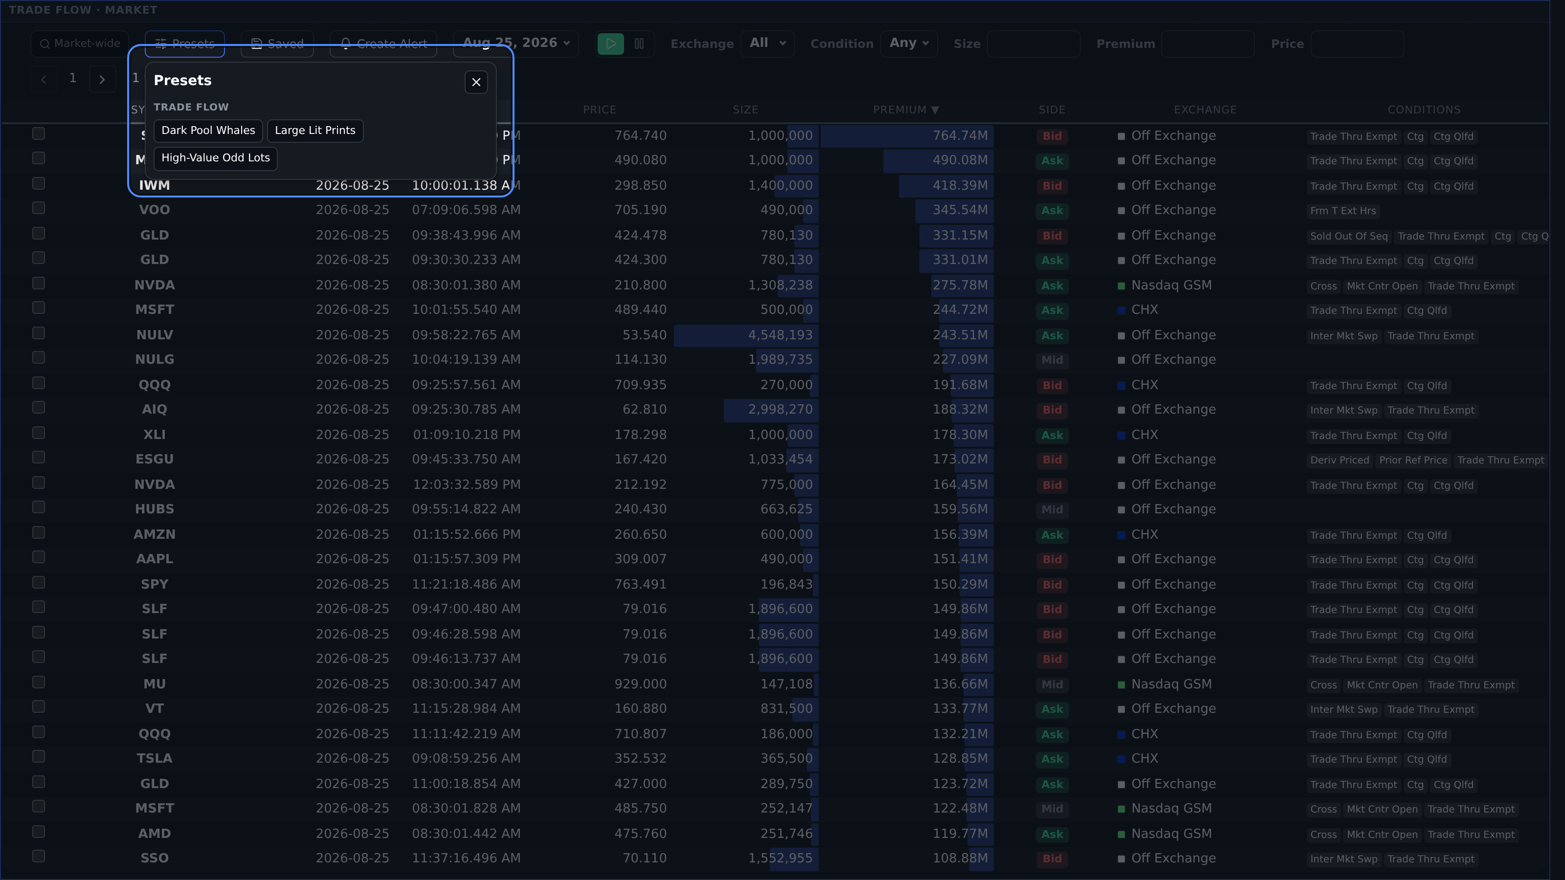Viewport: 1565px width, 880px height.
Task: Click the Market-wide search field
Action: pos(80,44)
